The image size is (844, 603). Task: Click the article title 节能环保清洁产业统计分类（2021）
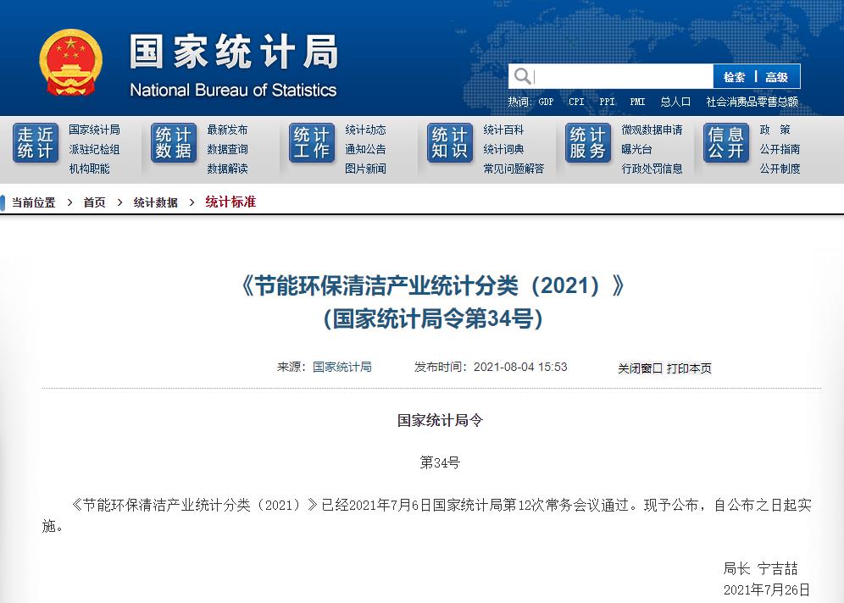(x=433, y=285)
